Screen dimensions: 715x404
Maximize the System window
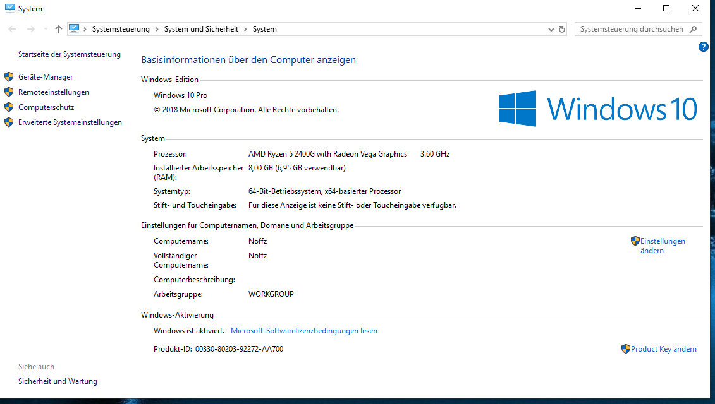pos(666,8)
